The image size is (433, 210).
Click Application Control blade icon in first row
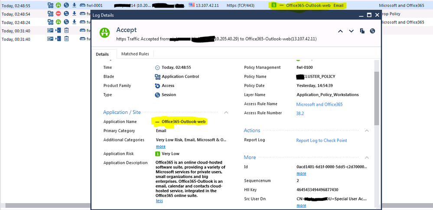50,6
